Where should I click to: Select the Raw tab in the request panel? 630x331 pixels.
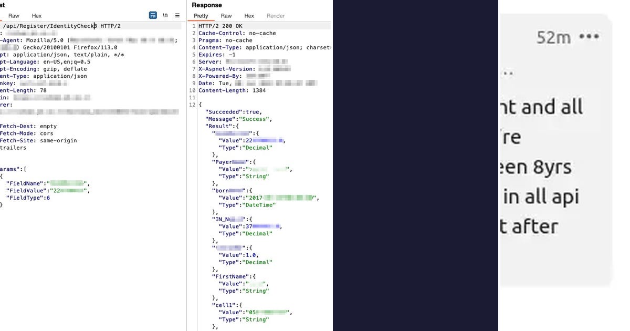pos(14,15)
